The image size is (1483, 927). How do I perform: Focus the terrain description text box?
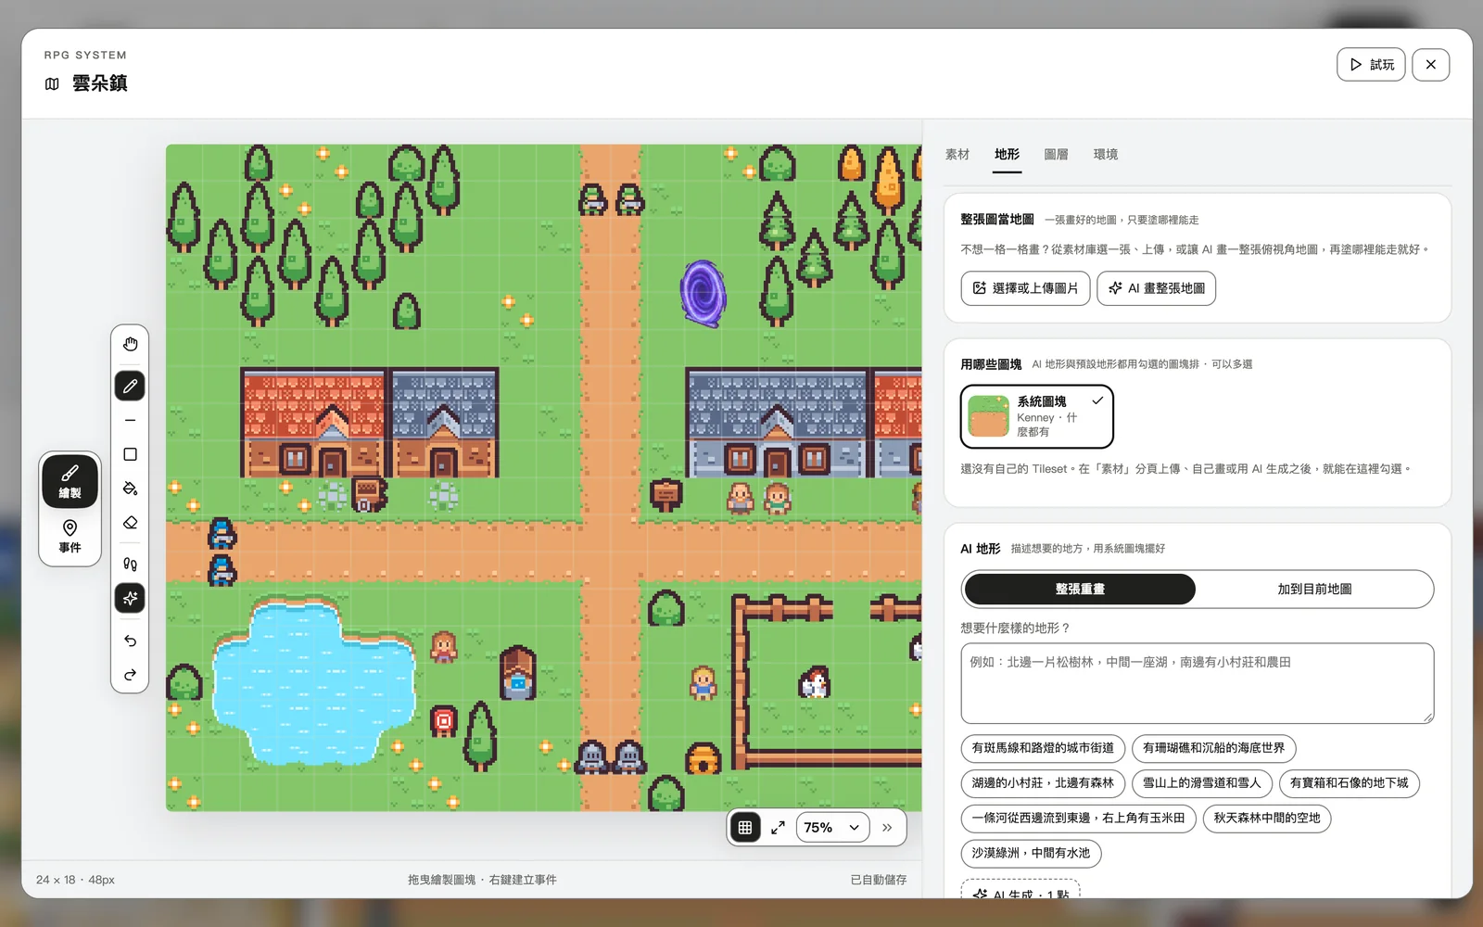click(1198, 683)
